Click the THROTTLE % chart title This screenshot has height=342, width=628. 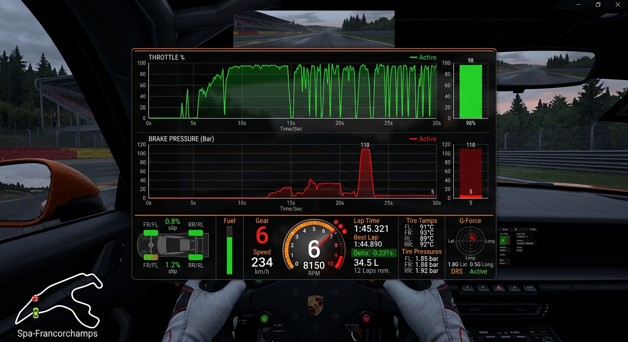(x=166, y=57)
